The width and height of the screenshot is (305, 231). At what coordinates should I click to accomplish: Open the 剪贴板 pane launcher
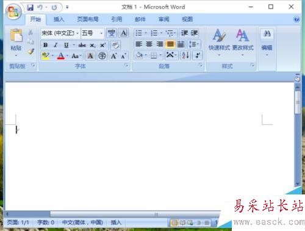[33, 65]
